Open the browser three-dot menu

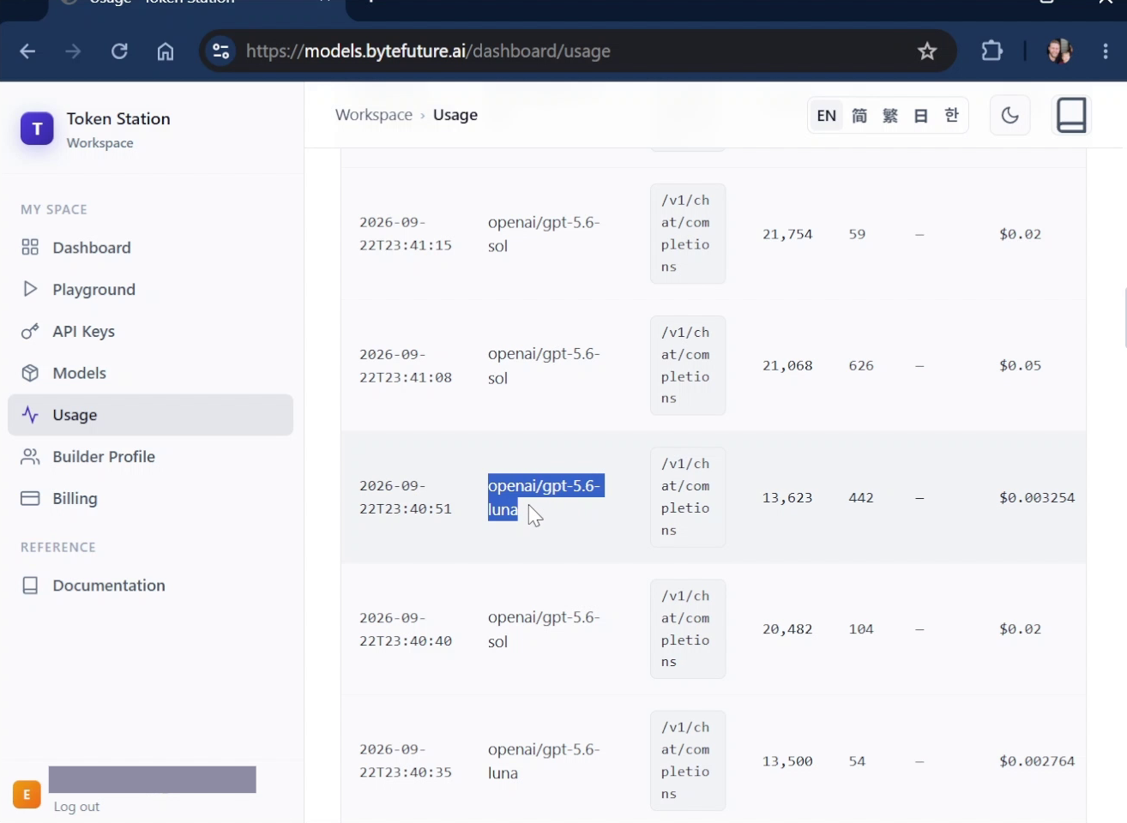pyautogui.click(x=1106, y=51)
